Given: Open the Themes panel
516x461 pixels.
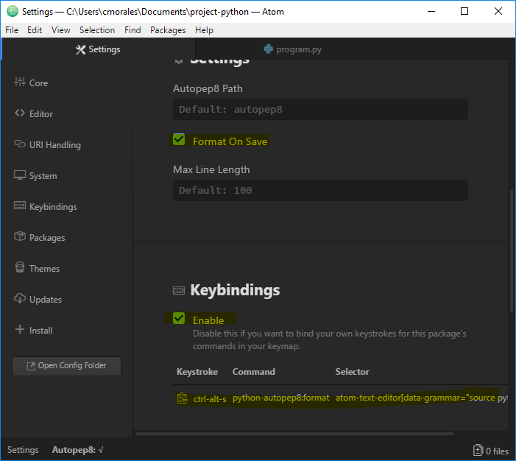Looking at the screenshot, I should pos(44,268).
